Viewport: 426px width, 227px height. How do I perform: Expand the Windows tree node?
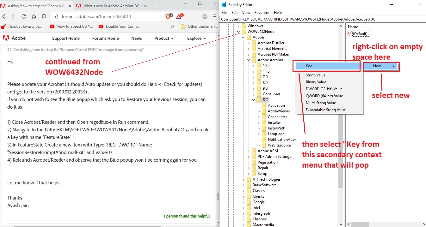238,26
